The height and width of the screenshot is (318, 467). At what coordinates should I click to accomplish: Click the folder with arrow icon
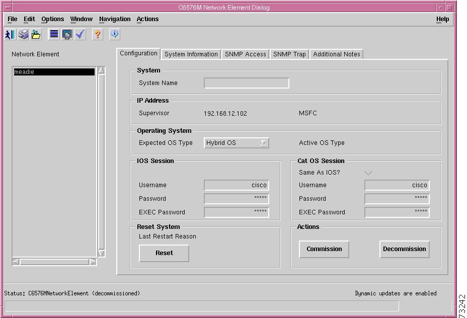pyautogui.click(x=36, y=35)
